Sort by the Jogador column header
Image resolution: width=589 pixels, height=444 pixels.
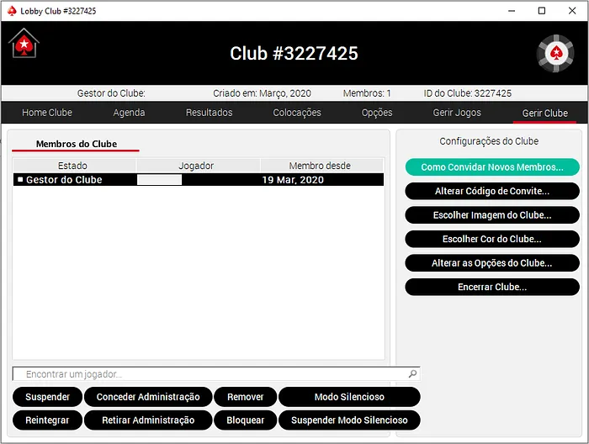(198, 166)
